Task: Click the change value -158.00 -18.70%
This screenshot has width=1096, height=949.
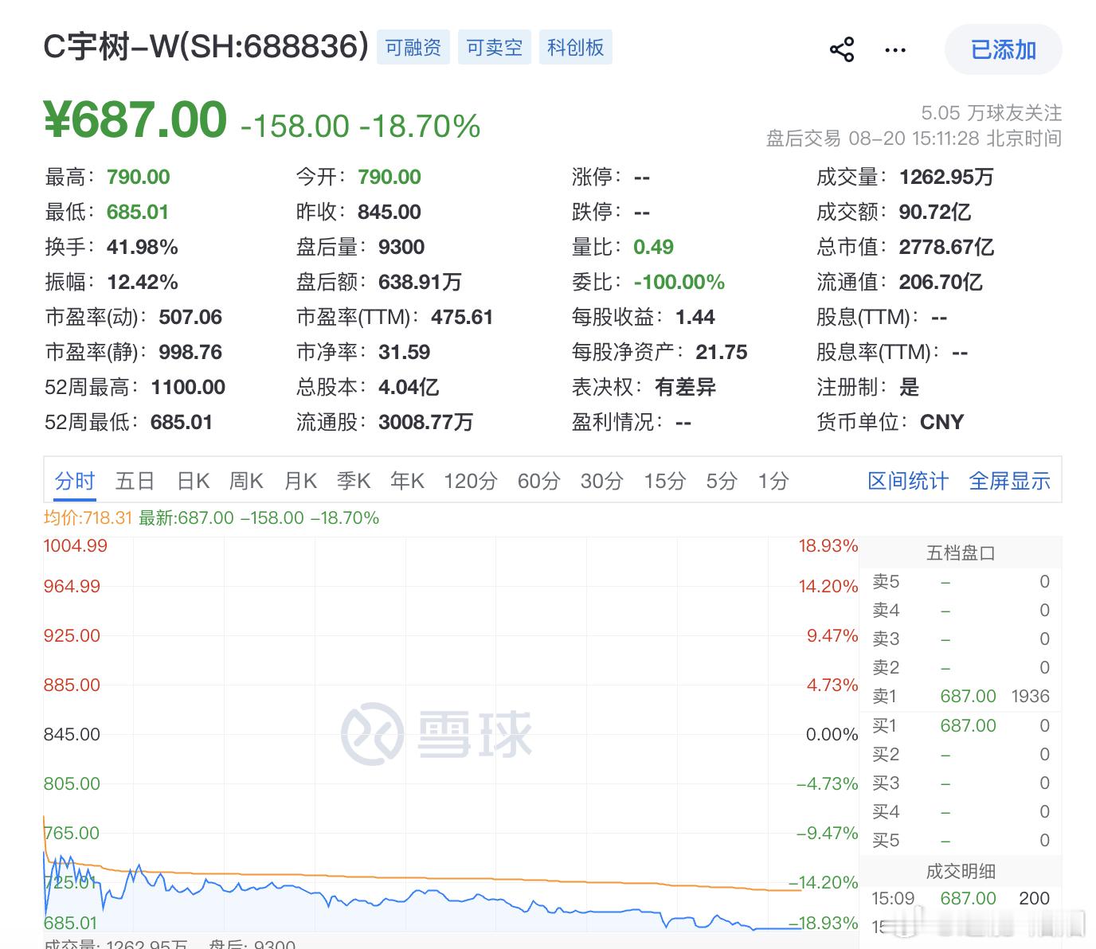Action: tap(360, 126)
